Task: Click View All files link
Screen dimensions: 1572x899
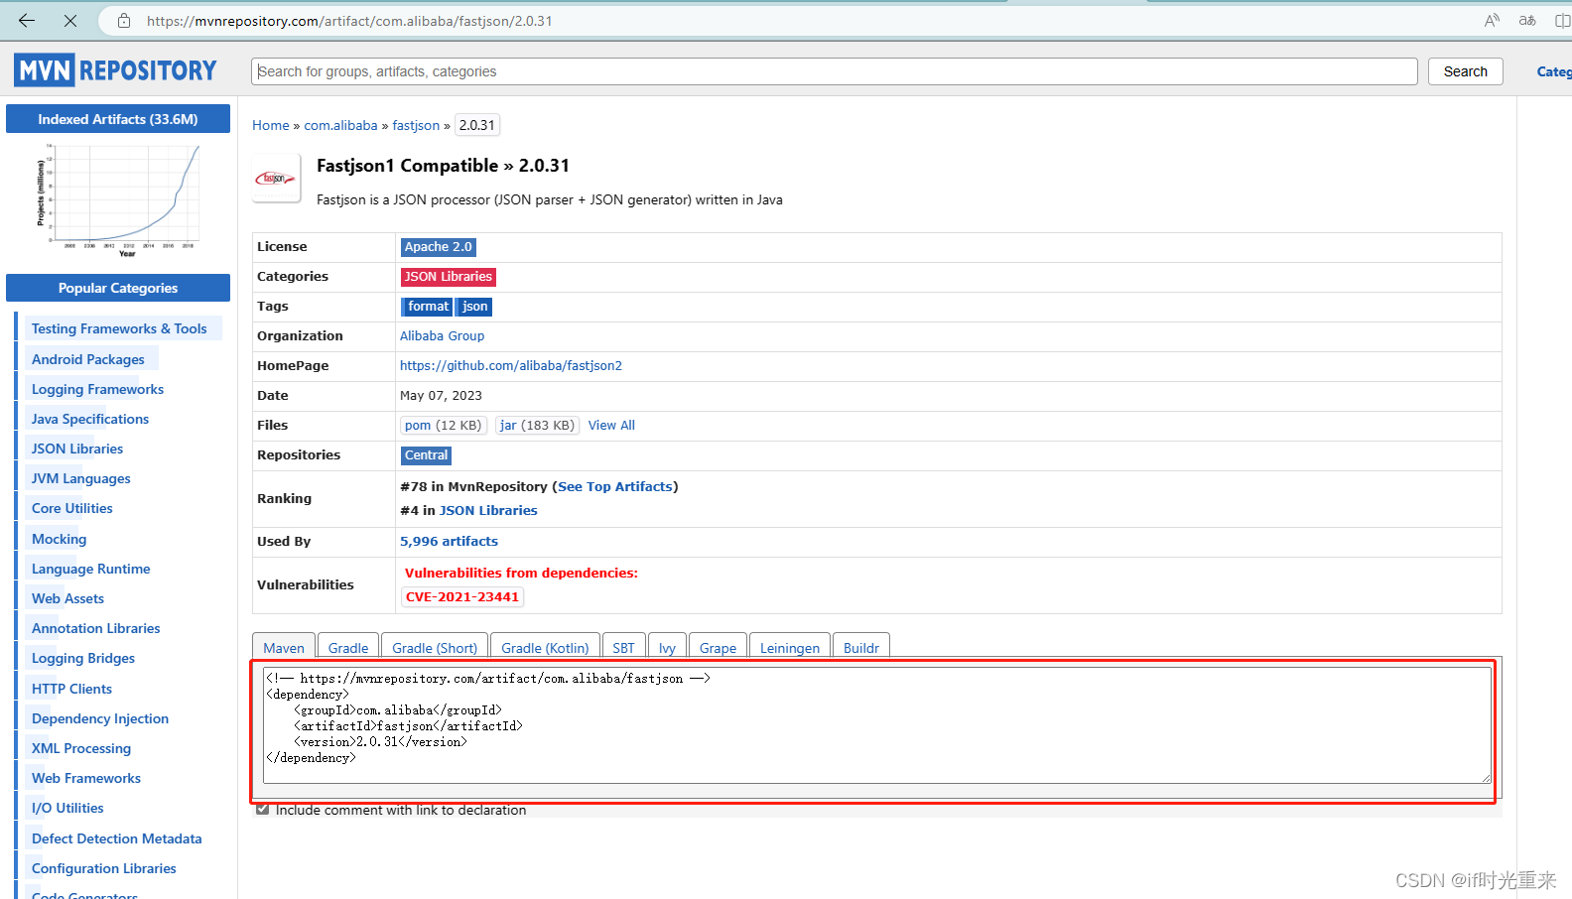Action: 611,426
